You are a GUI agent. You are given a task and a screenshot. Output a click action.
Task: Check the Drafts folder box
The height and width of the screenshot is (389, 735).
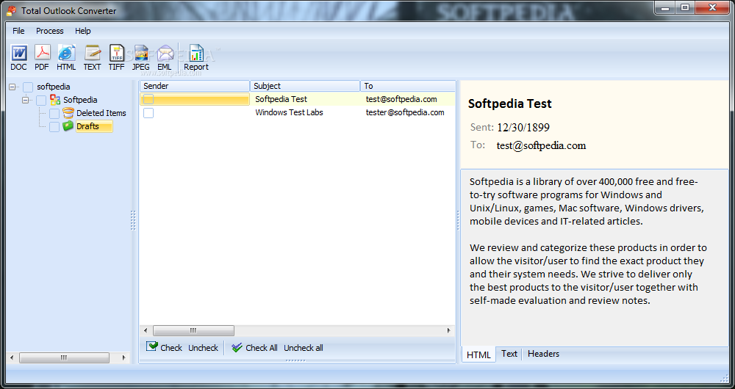click(54, 126)
